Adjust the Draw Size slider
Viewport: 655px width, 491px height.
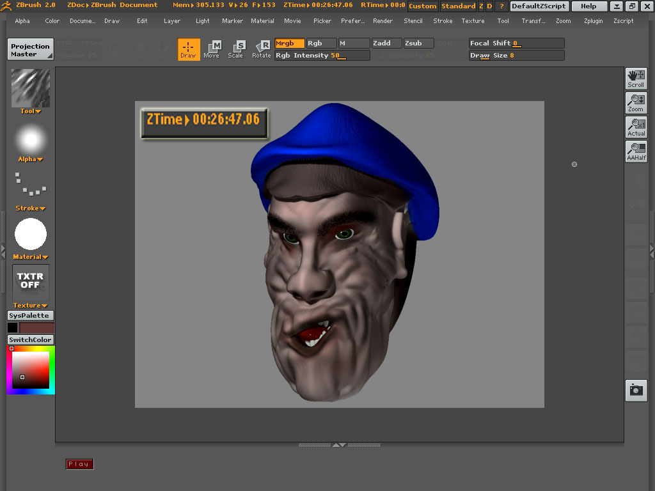pyautogui.click(x=517, y=56)
